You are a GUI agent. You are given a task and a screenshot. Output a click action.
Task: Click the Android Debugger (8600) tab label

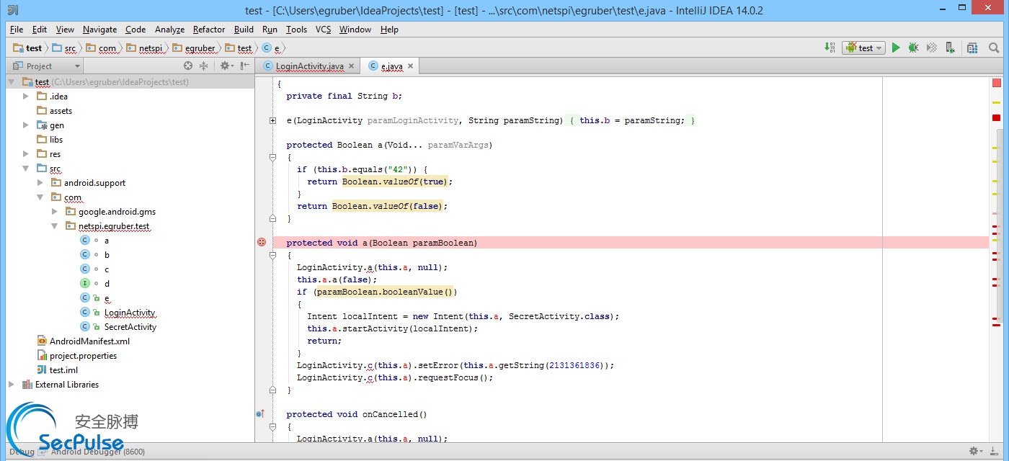click(98, 452)
